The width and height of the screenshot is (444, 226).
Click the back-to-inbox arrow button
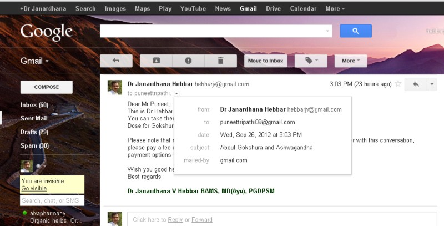click(x=116, y=61)
